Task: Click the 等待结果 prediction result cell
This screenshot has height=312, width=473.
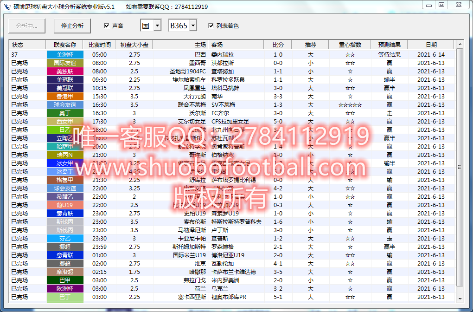Action: point(390,54)
